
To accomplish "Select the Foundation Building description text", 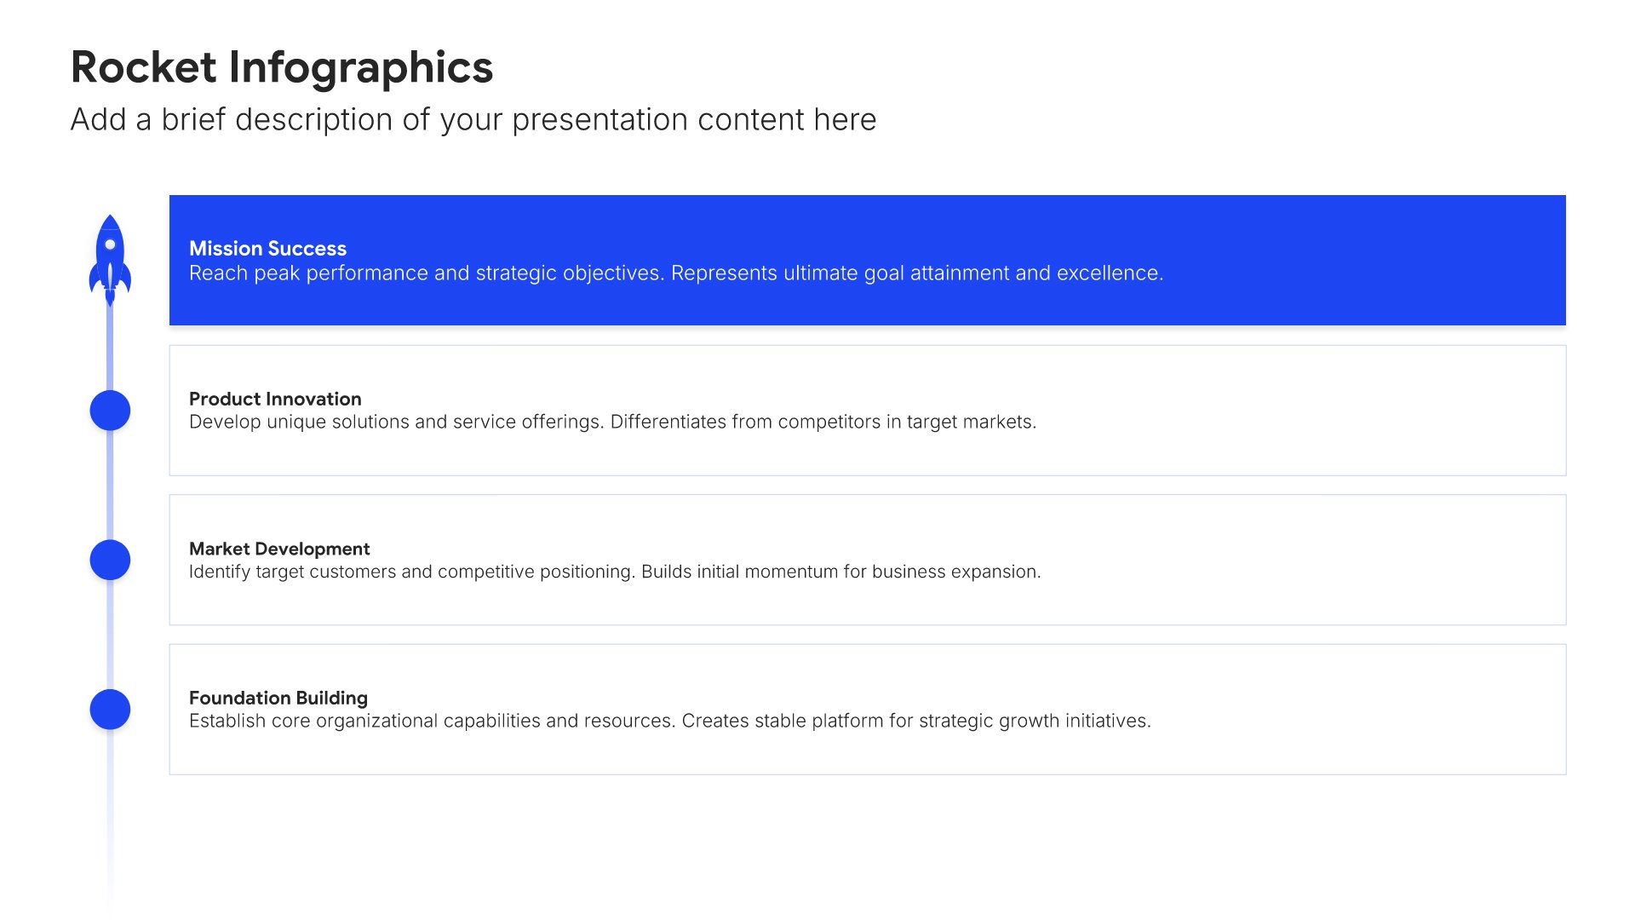I will pyautogui.click(x=670, y=721).
